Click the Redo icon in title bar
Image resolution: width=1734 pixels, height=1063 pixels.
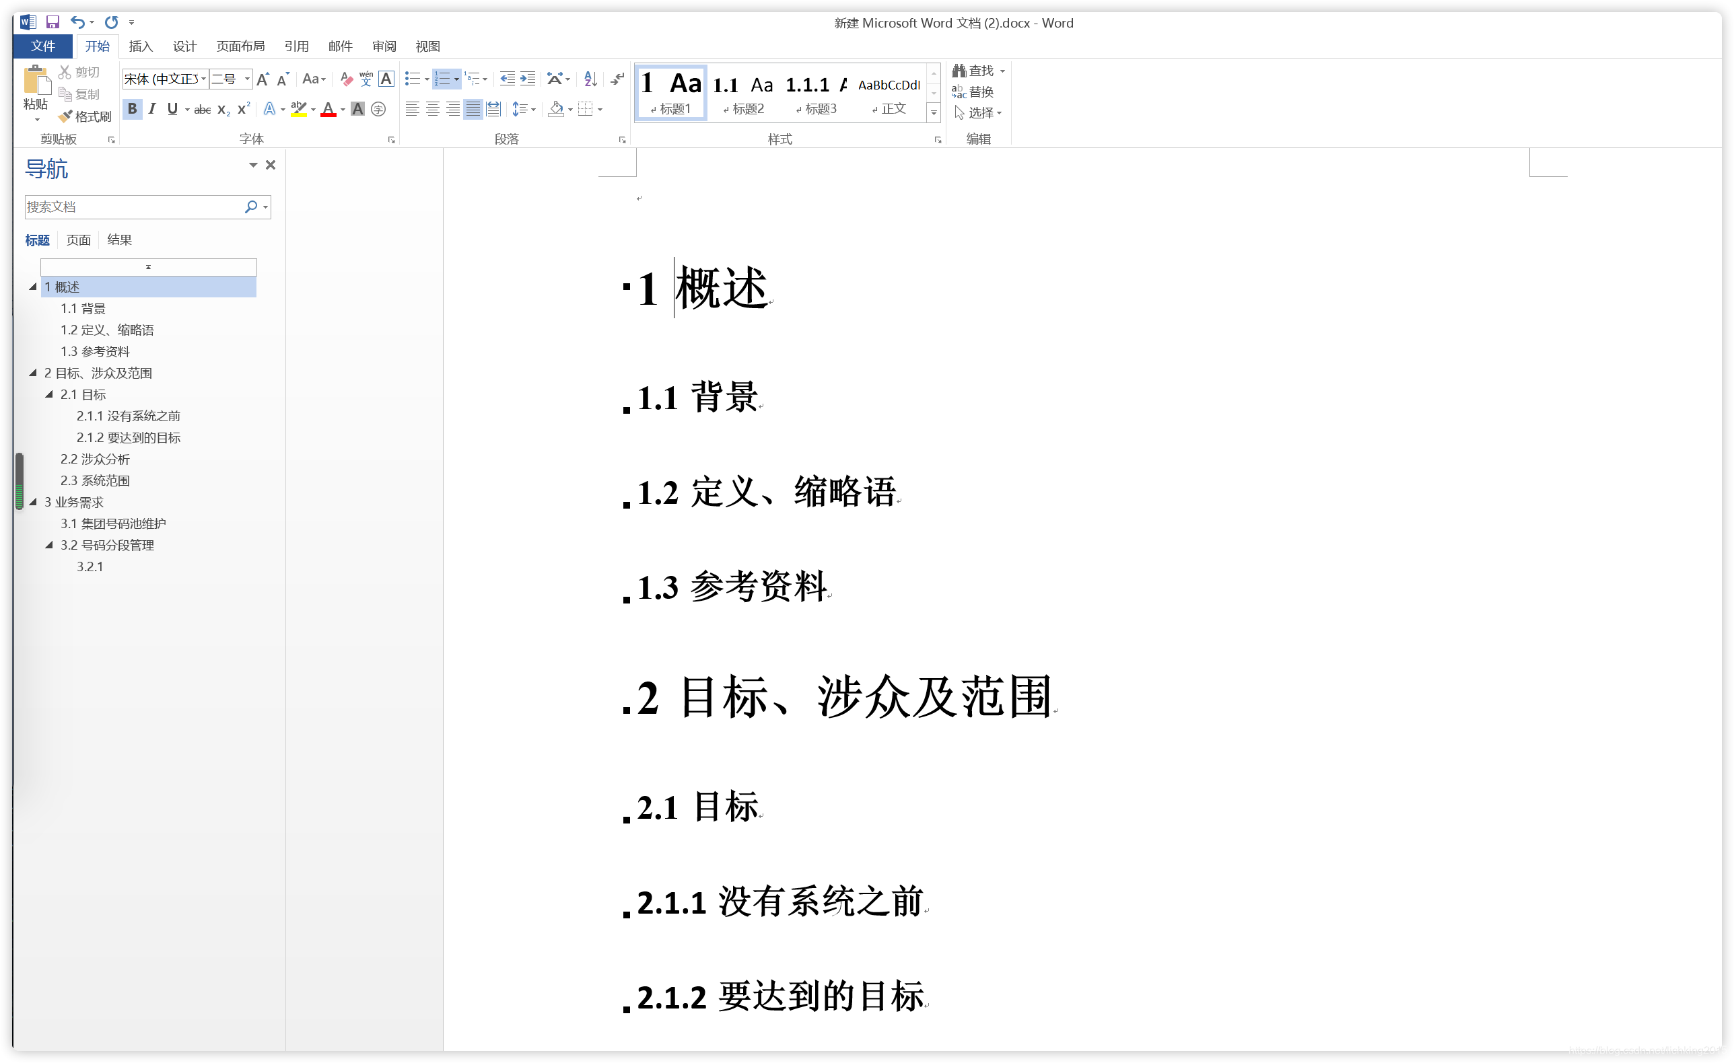tap(111, 22)
